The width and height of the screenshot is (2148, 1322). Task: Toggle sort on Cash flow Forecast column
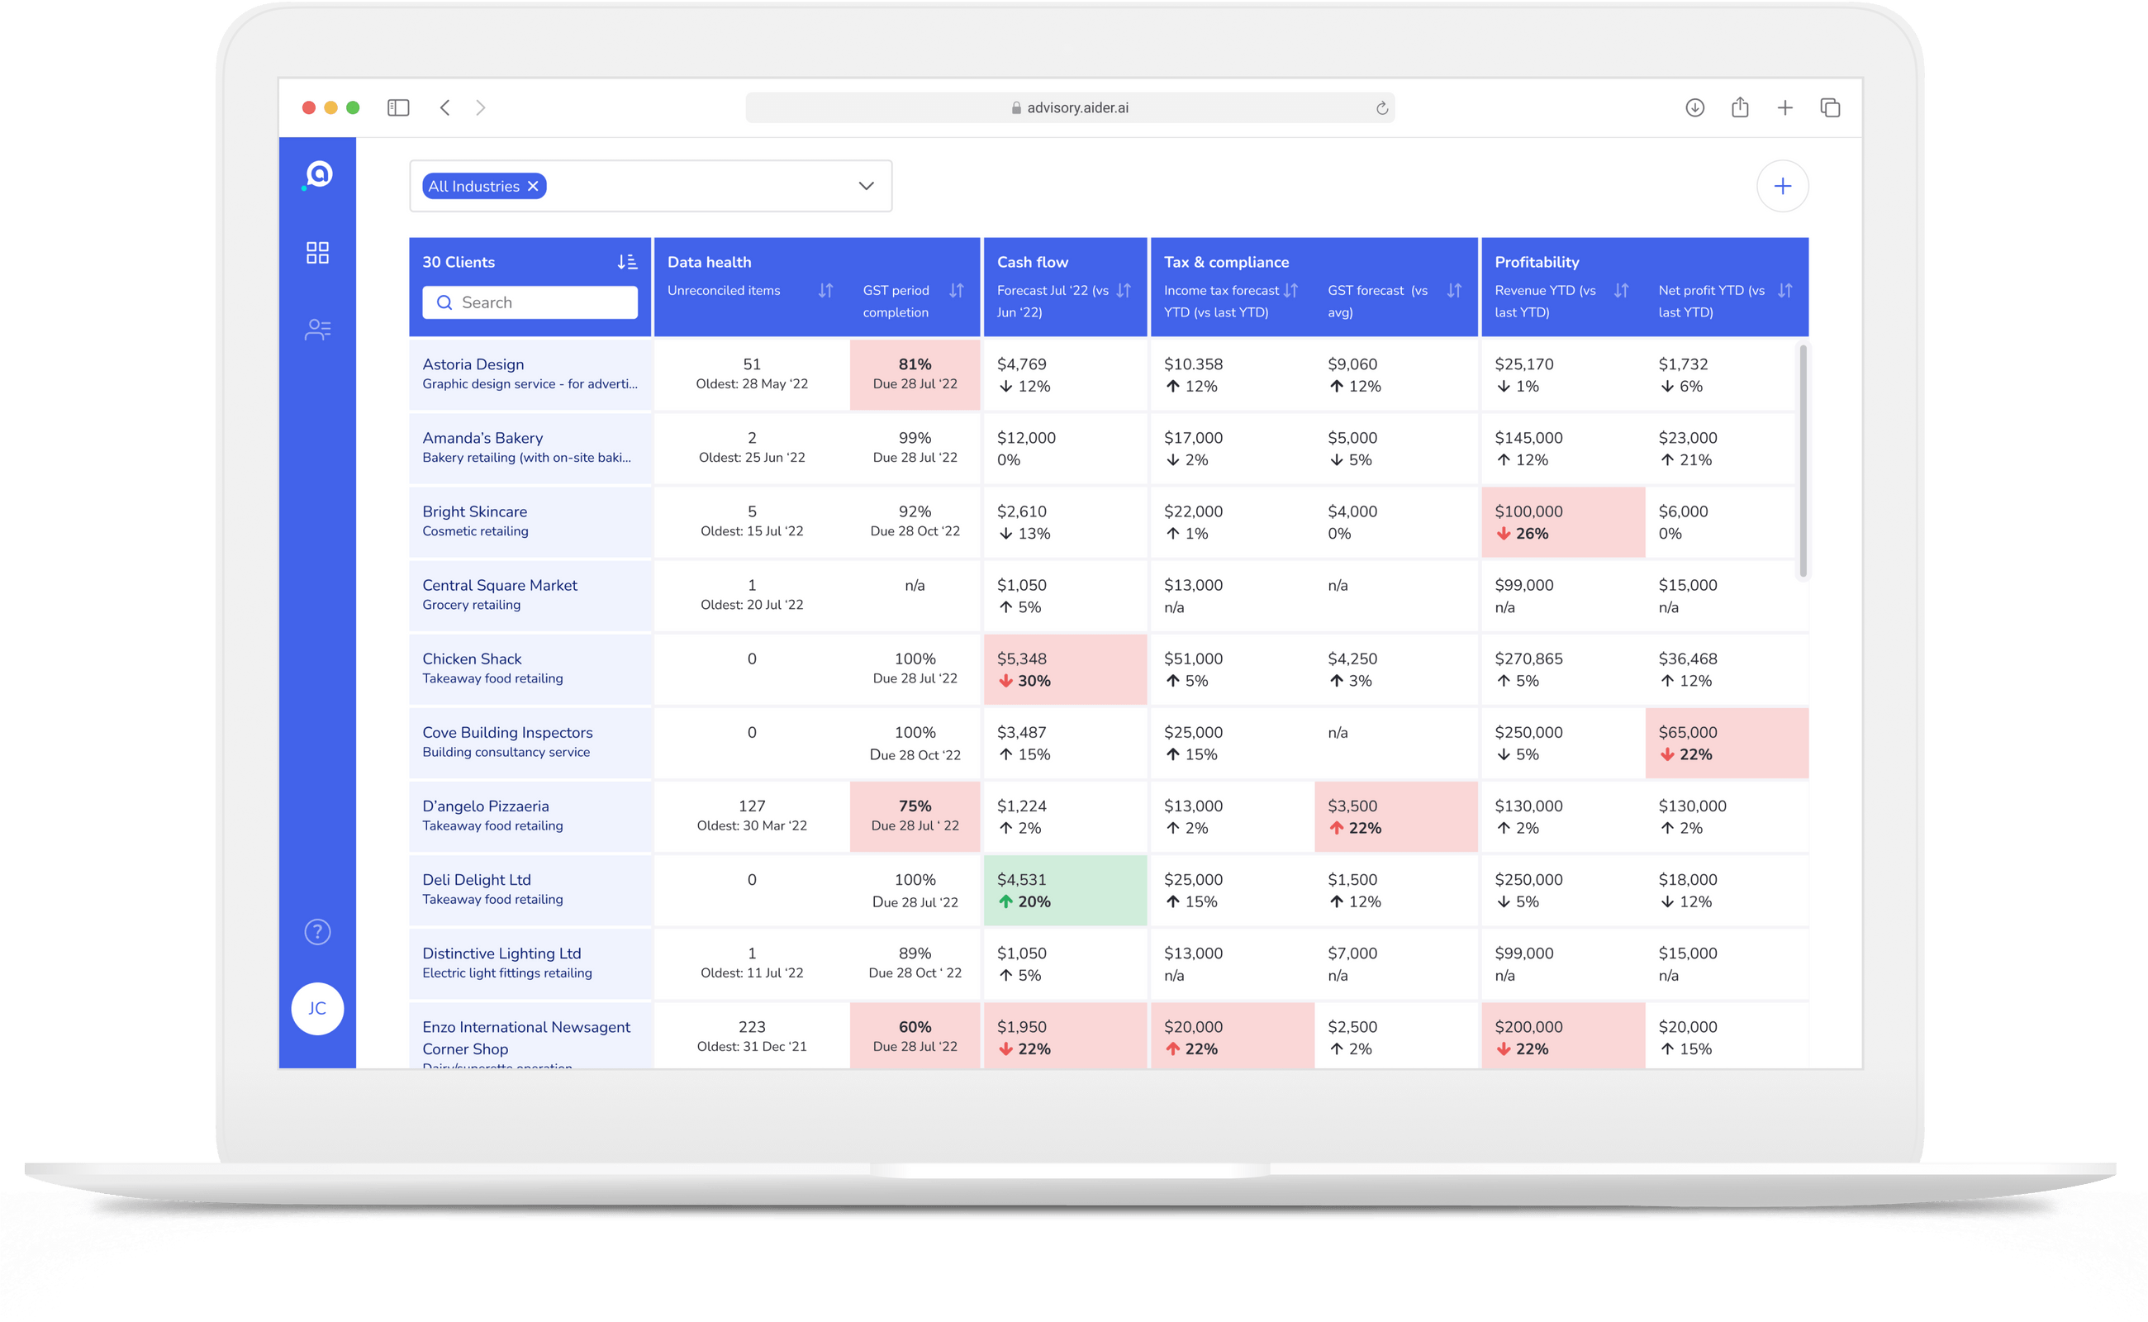(1124, 290)
